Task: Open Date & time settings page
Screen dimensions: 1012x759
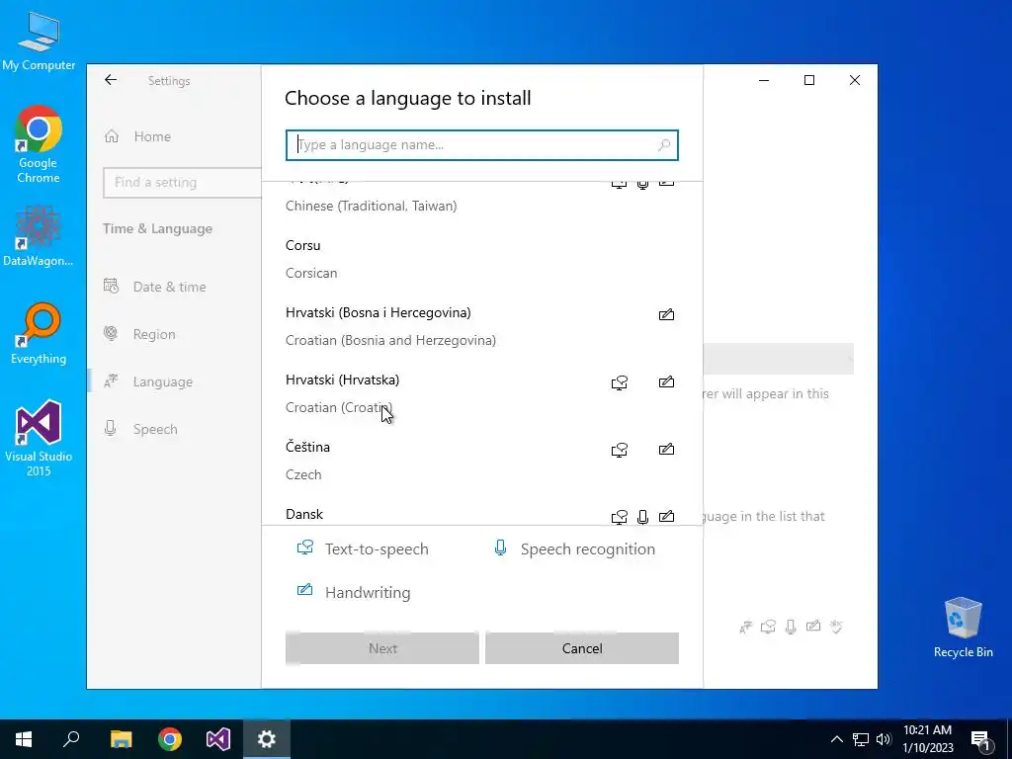Action: [174, 287]
